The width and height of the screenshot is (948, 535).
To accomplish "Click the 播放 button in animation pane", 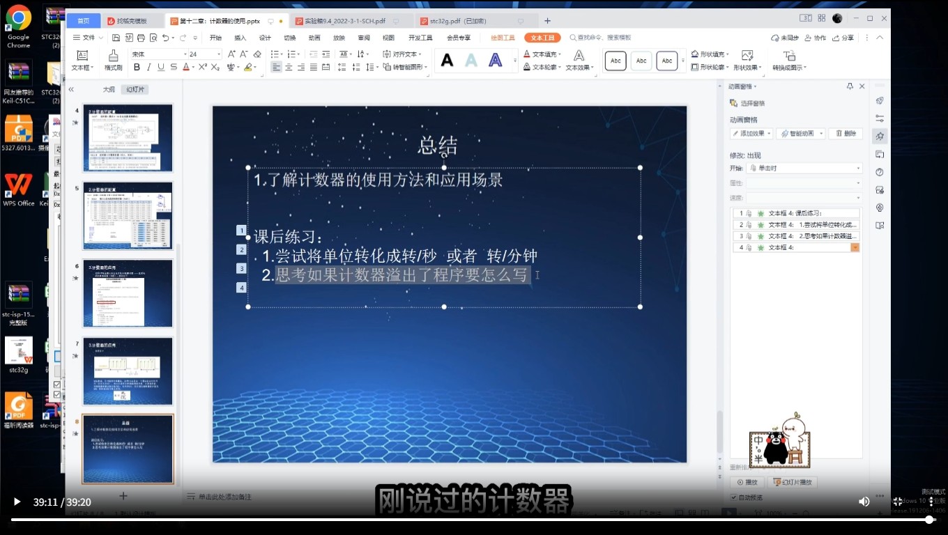I will coord(747,482).
